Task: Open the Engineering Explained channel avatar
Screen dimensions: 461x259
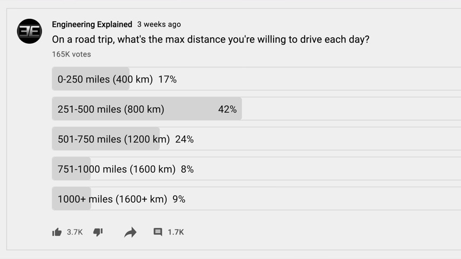Action: coord(29,31)
